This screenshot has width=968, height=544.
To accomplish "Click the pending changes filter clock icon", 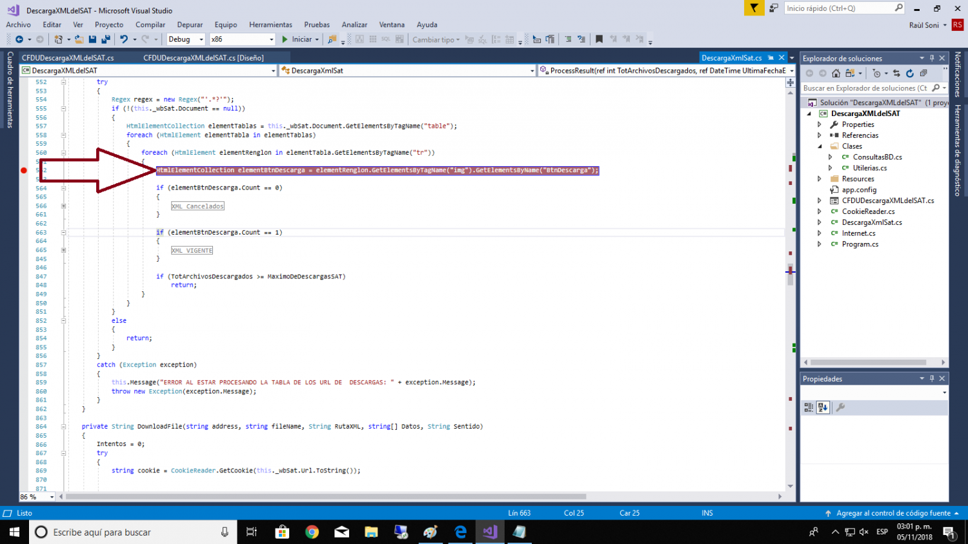I will click(876, 73).
